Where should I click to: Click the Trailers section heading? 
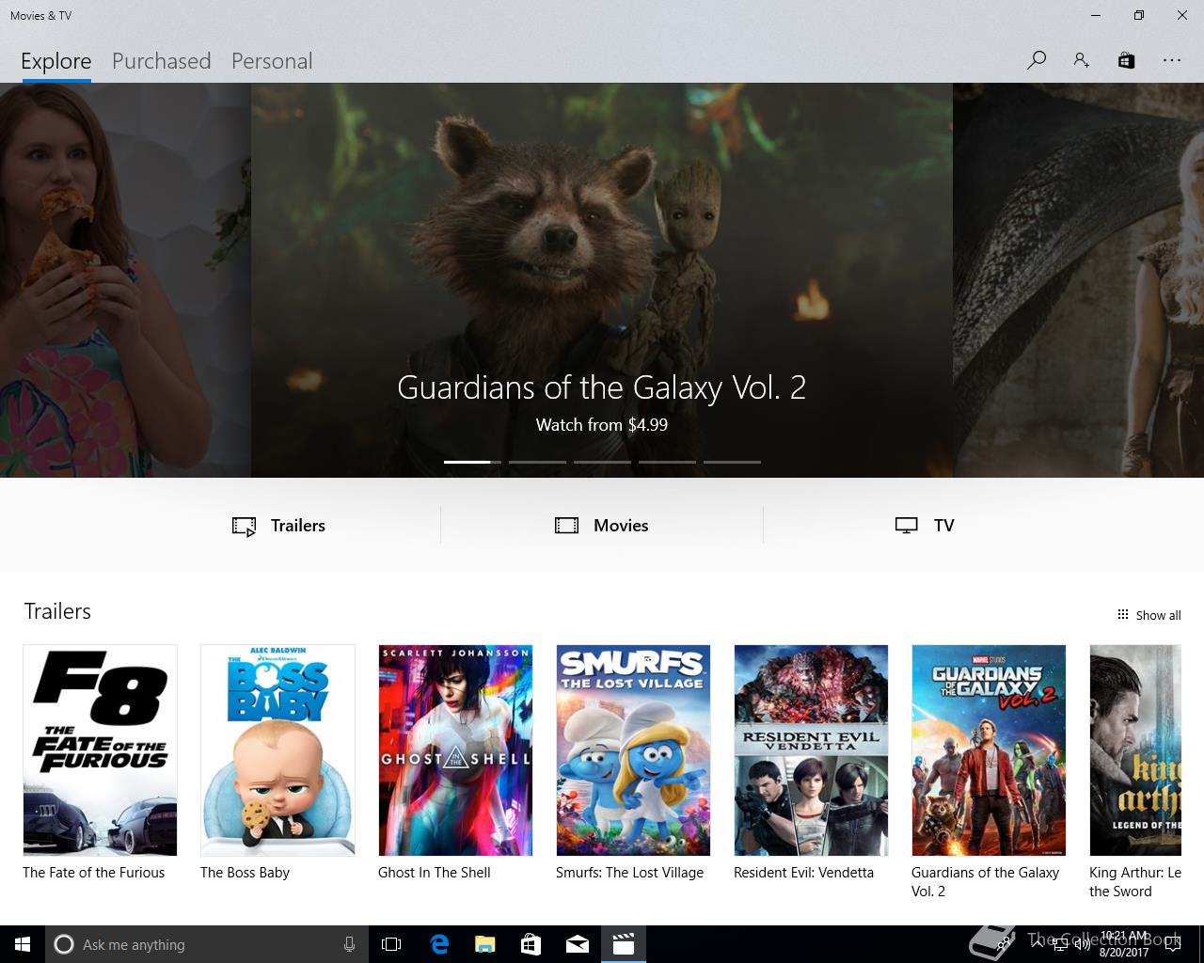pos(57,611)
